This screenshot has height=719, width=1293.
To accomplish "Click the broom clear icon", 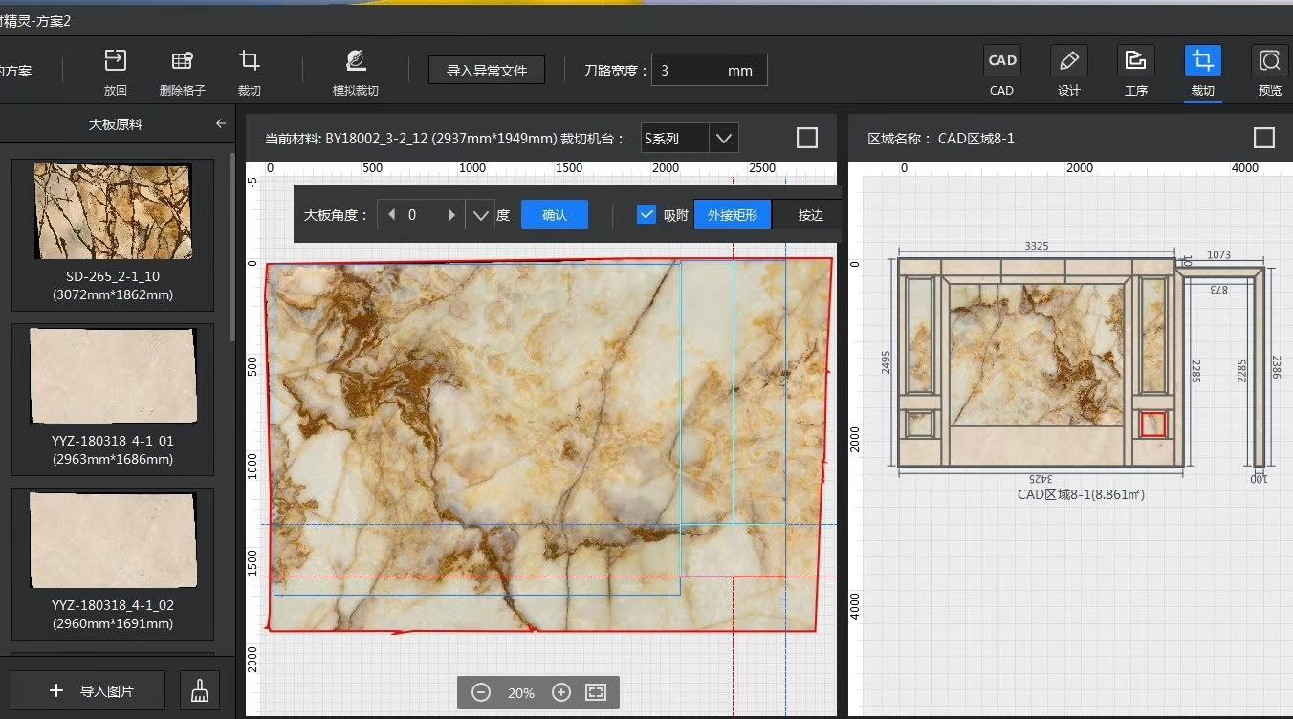I will pyautogui.click(x=200, y=690).
